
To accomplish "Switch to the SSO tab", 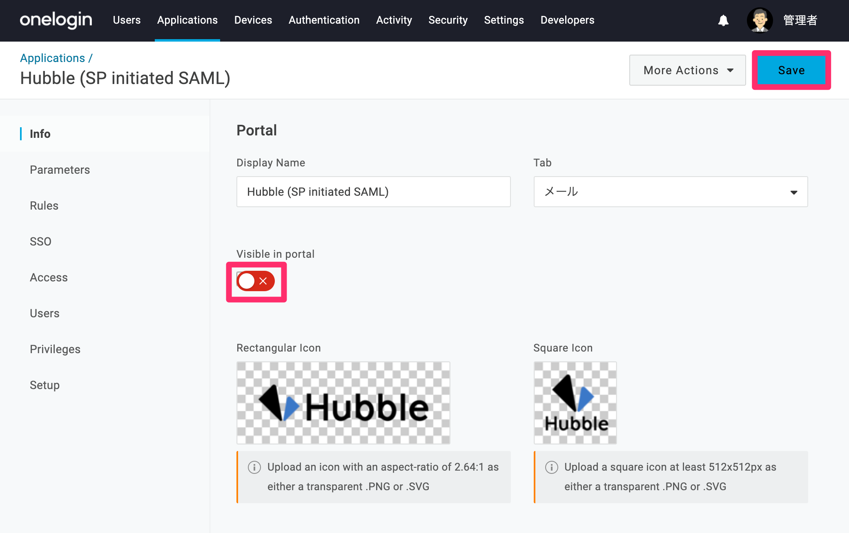I will point(40,241).
